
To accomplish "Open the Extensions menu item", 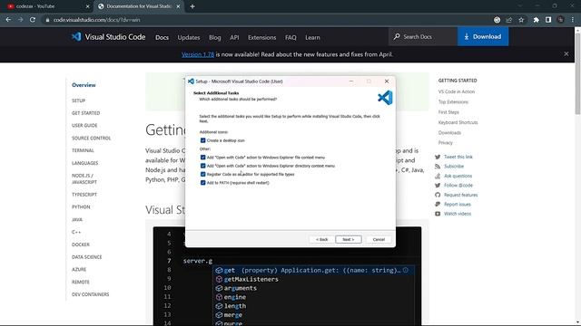I will point(262,37).
